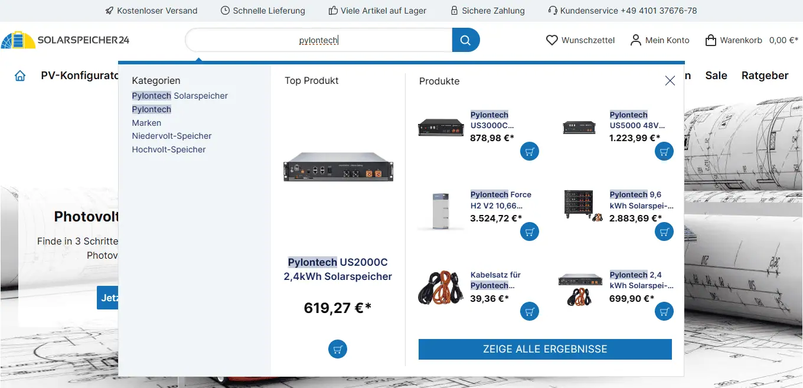Open Pylontech Force H2 V2 thumbnail
The width and height of the screenshot is (803, 388).
point(441,210)
